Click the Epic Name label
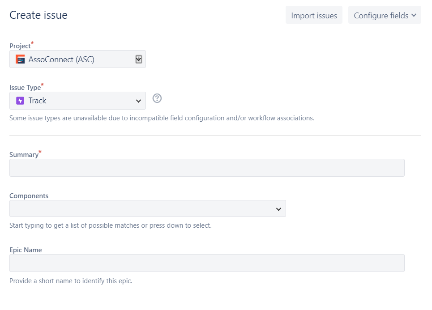 pos(26,250)
